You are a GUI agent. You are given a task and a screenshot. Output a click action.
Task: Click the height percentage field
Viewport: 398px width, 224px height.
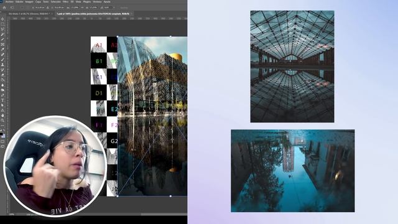coord(93,7)
